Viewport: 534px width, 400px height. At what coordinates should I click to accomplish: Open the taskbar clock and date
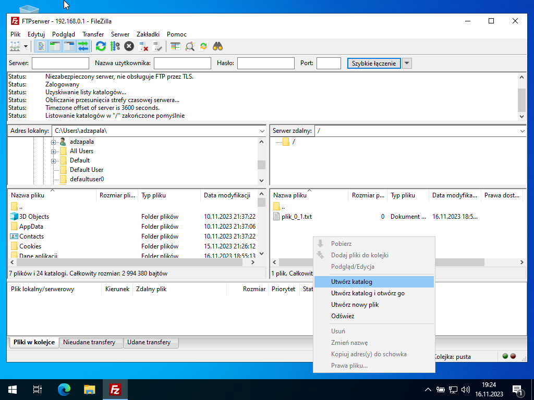click(489, 390)
